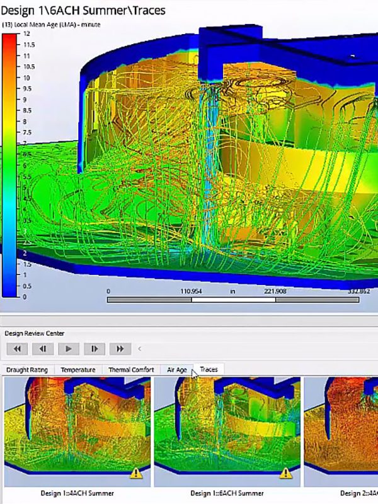Switch to the Draught Rating tab
378x504 pixels.
28,370
